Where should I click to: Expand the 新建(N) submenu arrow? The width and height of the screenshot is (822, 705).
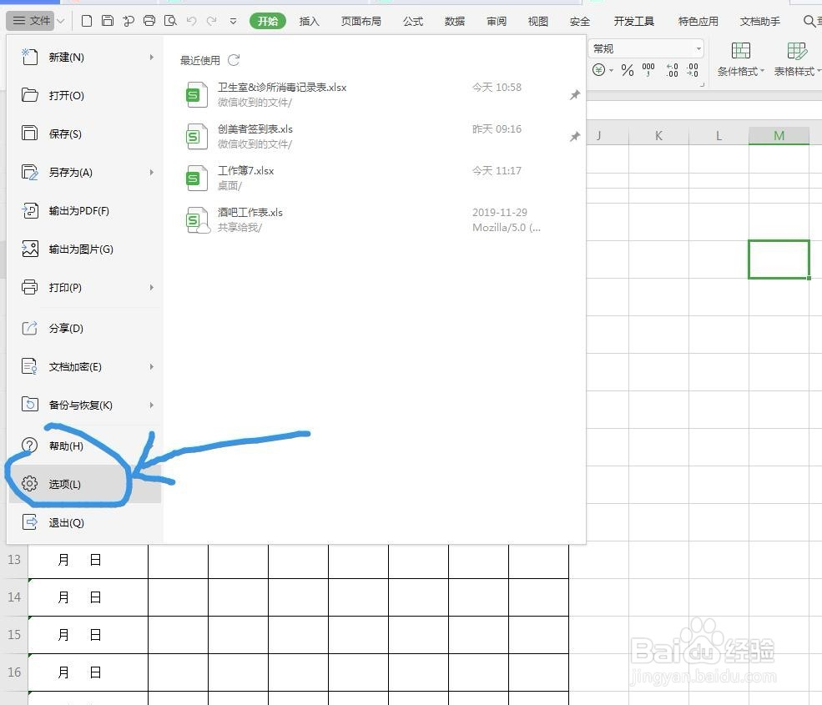point(152,57)
